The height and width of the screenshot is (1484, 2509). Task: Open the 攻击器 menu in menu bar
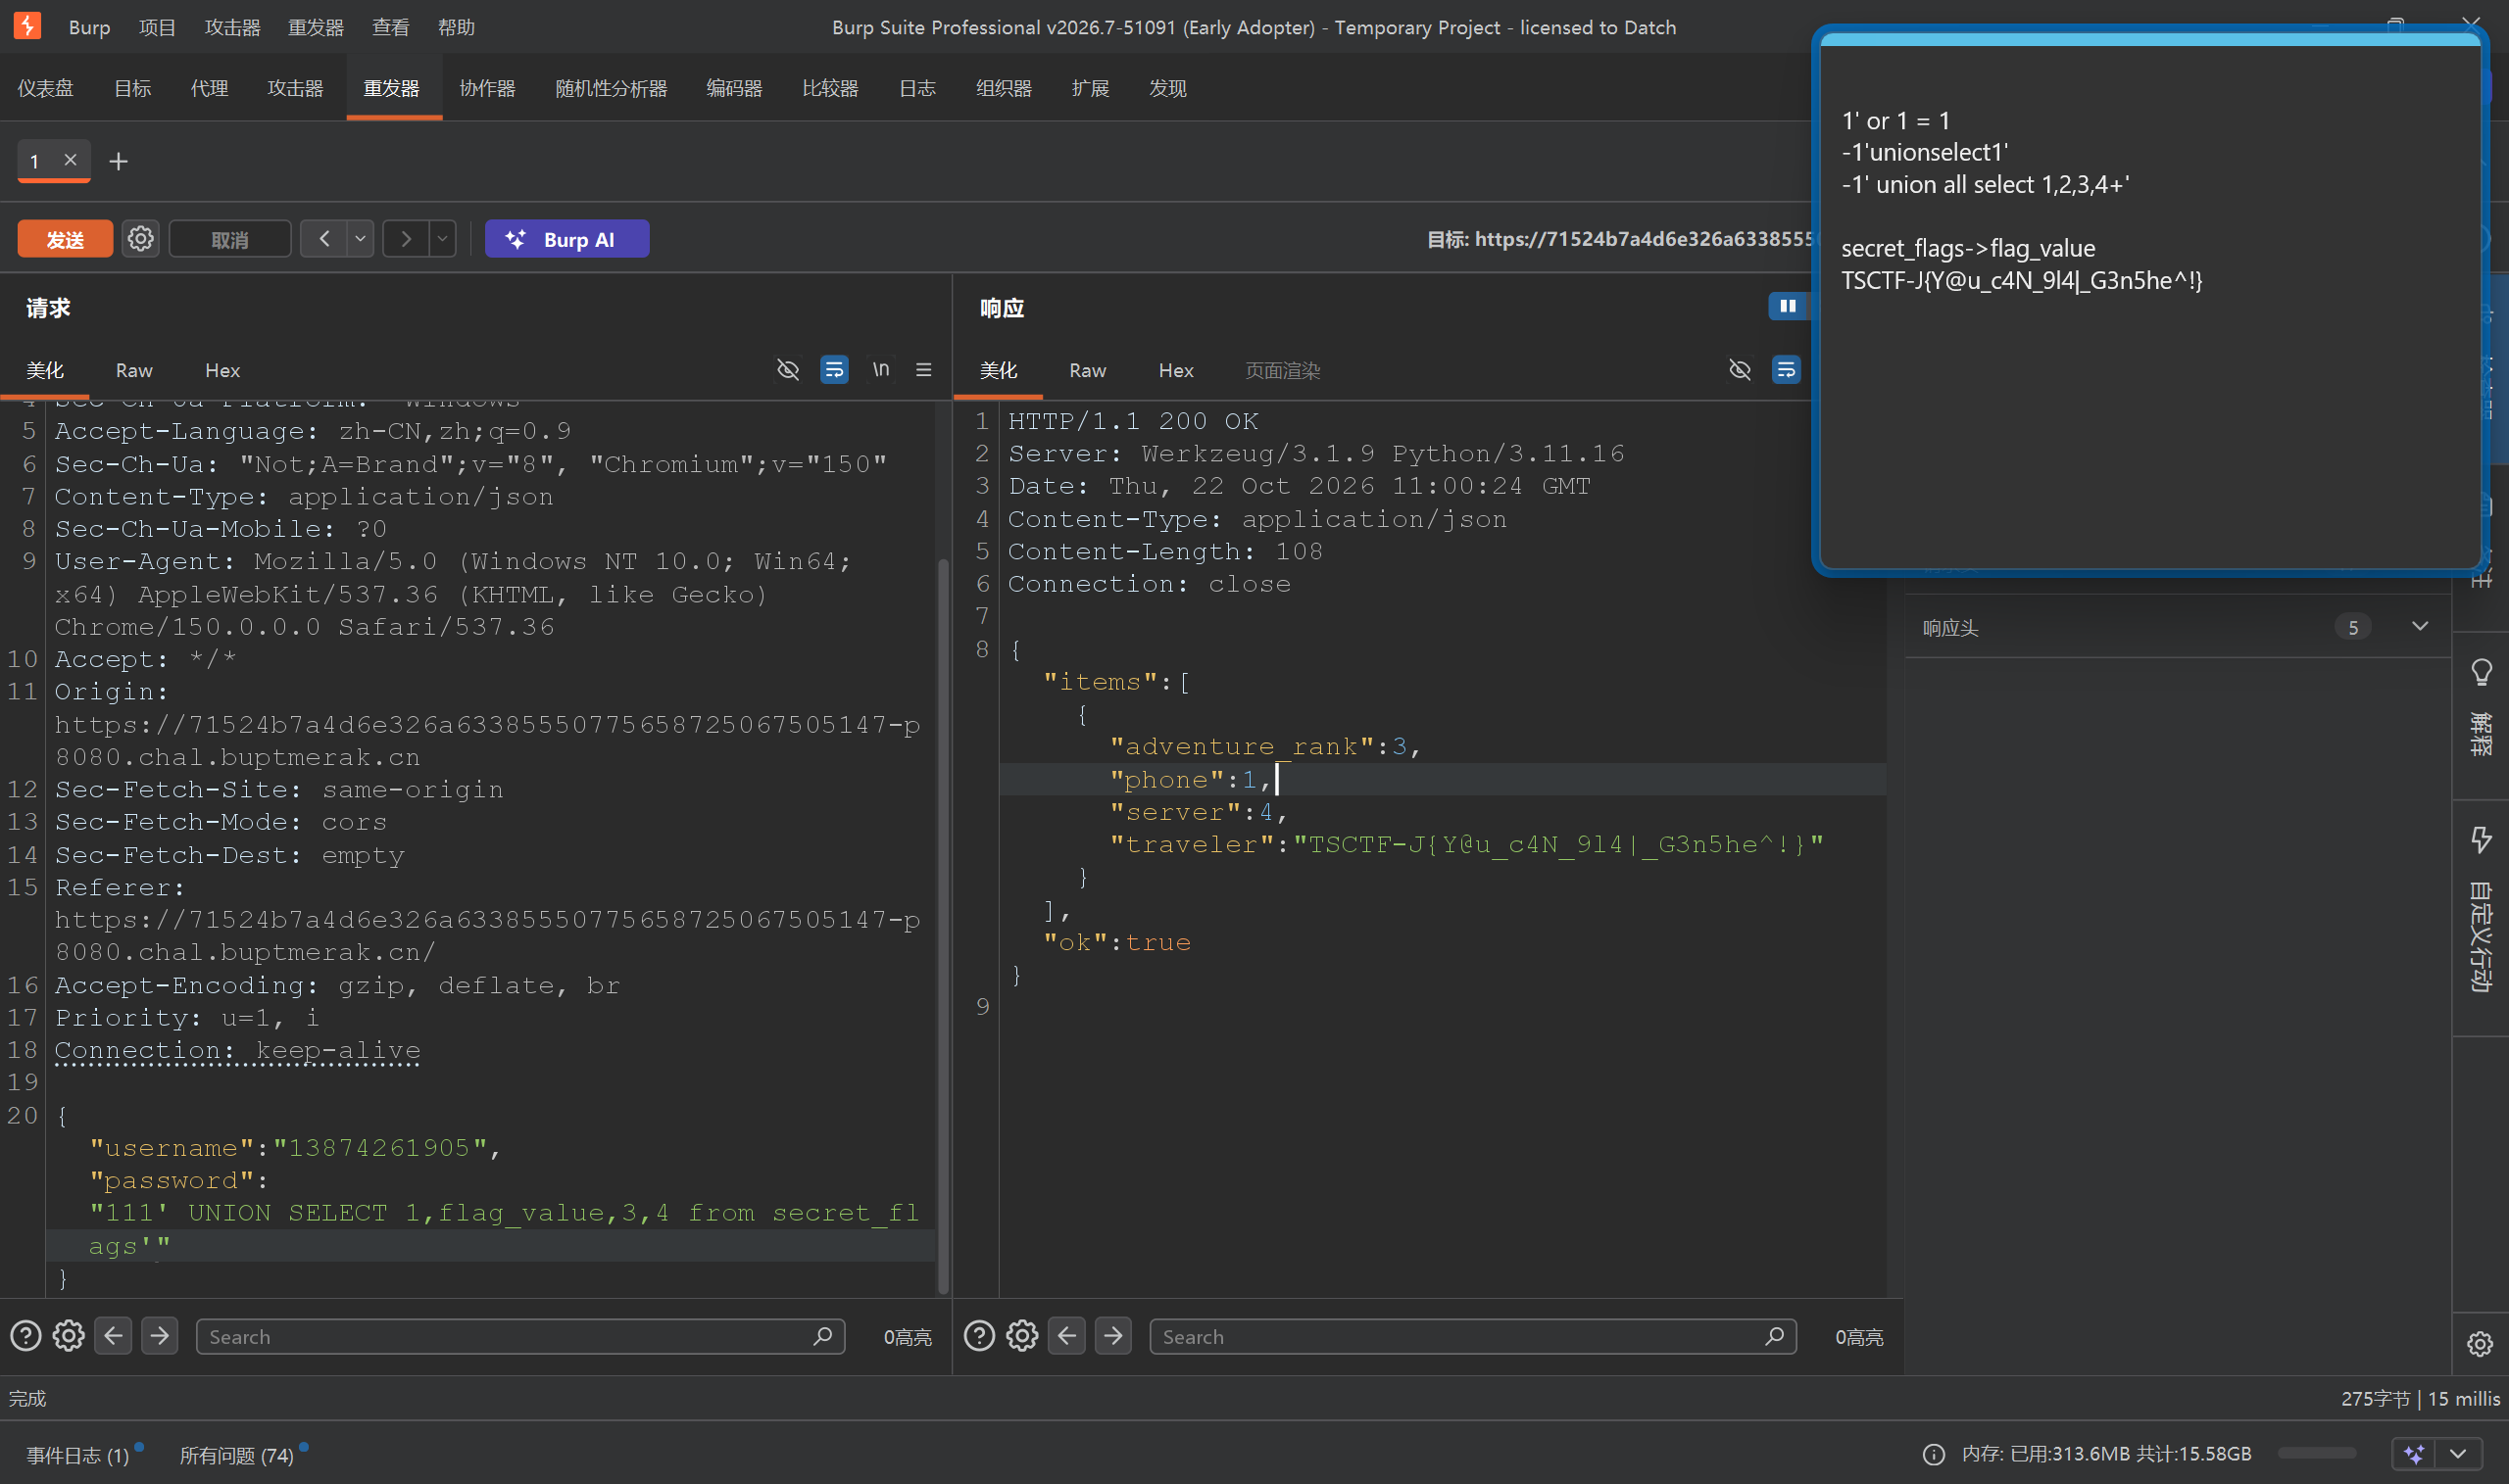[232, 27]
